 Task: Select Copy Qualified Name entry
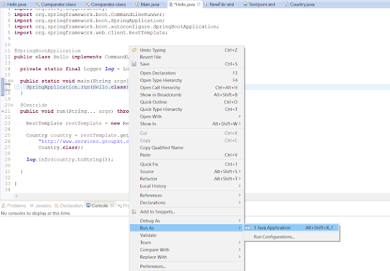[x=187, y=147]
